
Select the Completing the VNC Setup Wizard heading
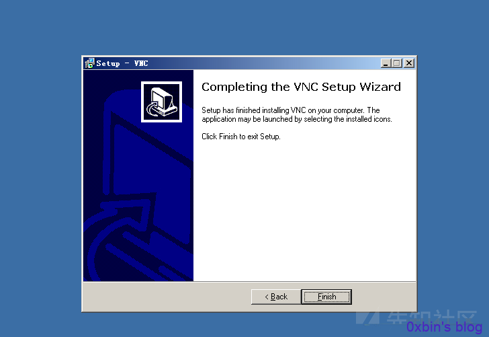pyautogui.click(x=301, y=87)
